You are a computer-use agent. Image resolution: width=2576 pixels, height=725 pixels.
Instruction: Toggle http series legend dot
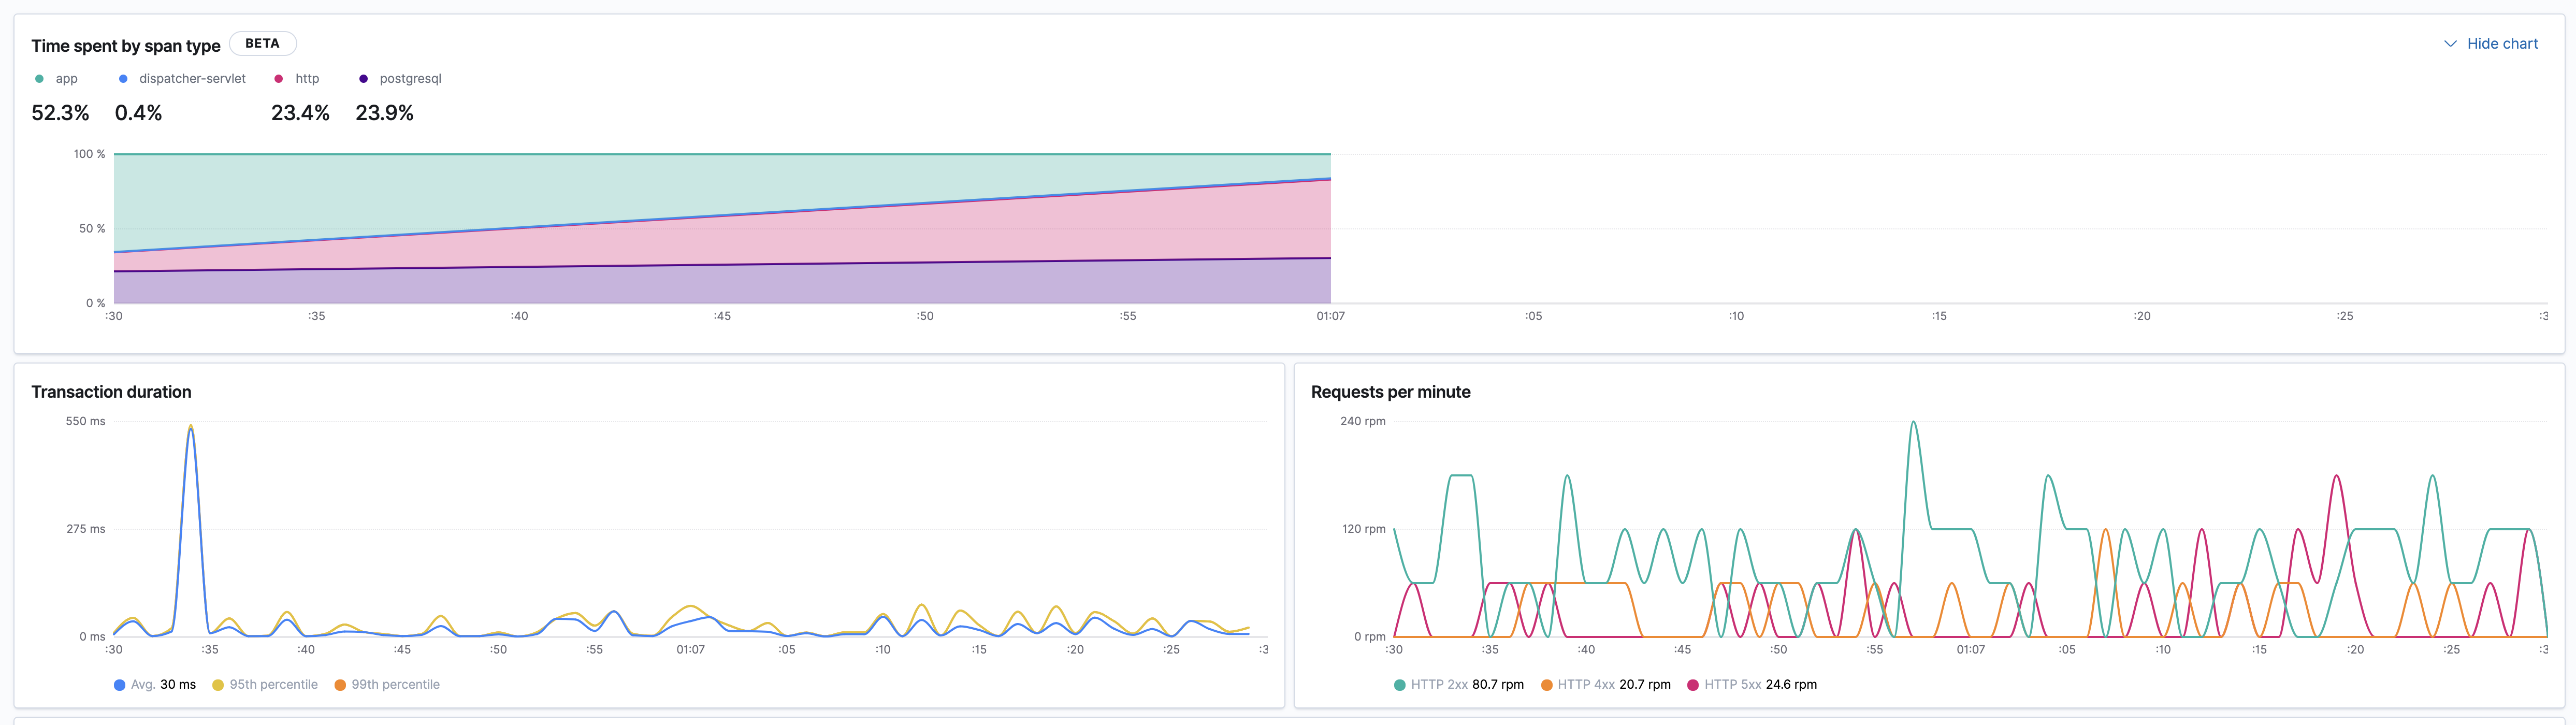point(279,79)
